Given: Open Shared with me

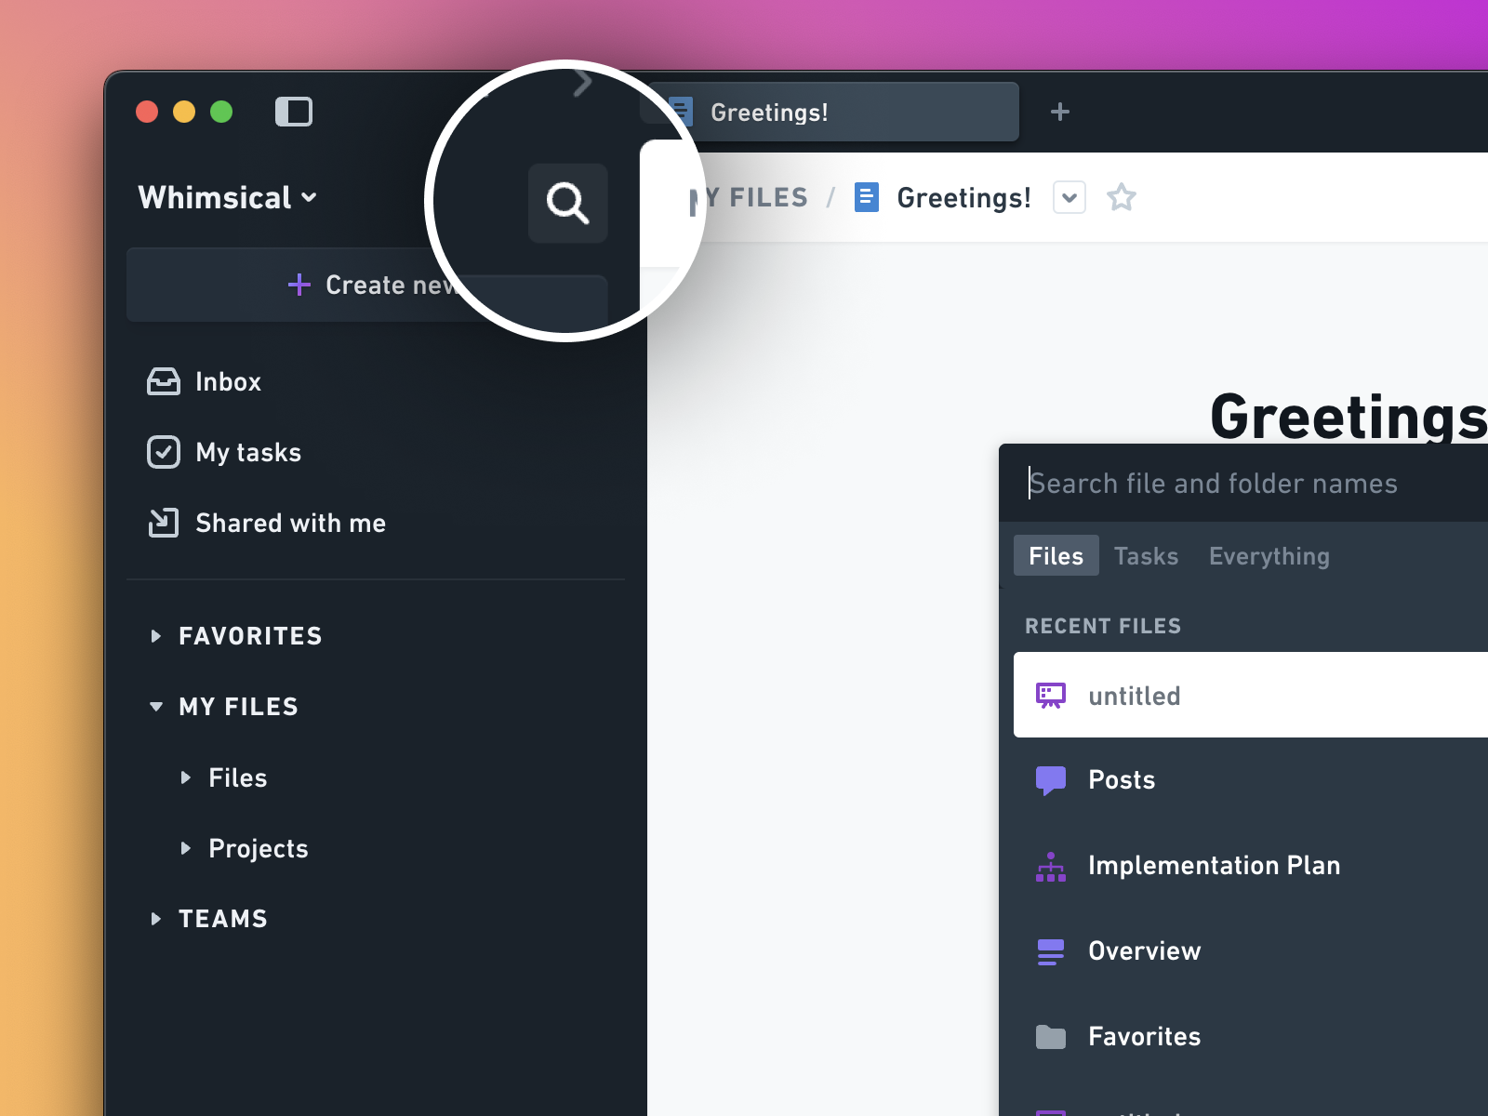Looking at the screenshot, I should (x=289, y=524).
